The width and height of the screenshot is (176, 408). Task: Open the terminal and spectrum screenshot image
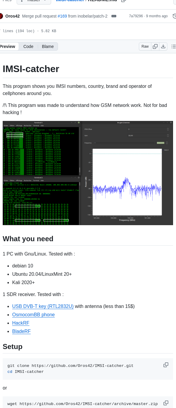click(88, 173)
